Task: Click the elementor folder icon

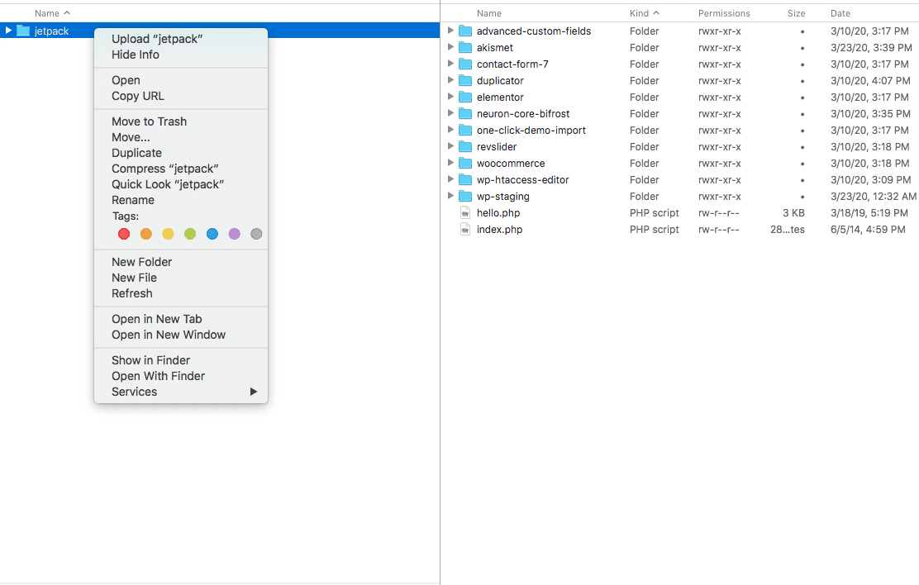Action: point(465,97)
